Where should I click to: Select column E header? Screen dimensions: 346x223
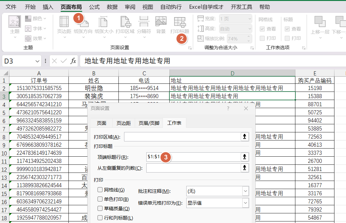(x=315, y=73)
